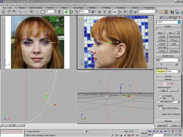This screenshot has width=183, height=137.
Task: Toggle the Animate button
Action: coord(144,133)
